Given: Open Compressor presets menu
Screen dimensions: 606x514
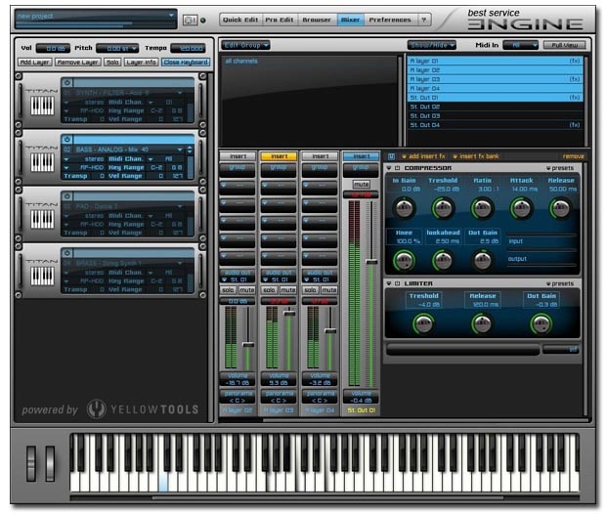Looking at the screenshot, I should click(x=560, y=168).
